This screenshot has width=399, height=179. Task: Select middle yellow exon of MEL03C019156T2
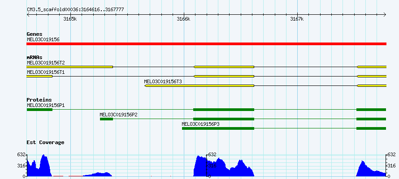[x=224, y=67]
